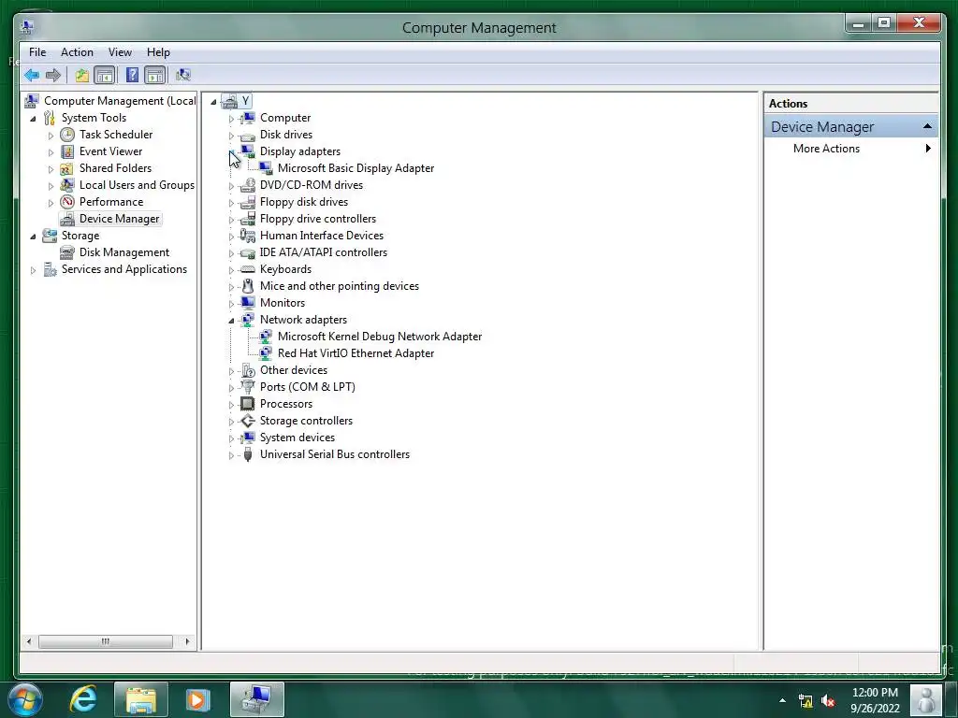Viewport: 958px width, 718px height.
Task: Select Floppy drive controllers category
Action: click(x=318, y=219)
